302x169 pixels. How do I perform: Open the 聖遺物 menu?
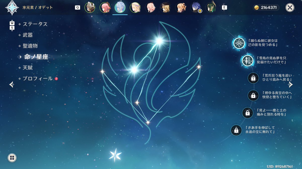(30, 46)
